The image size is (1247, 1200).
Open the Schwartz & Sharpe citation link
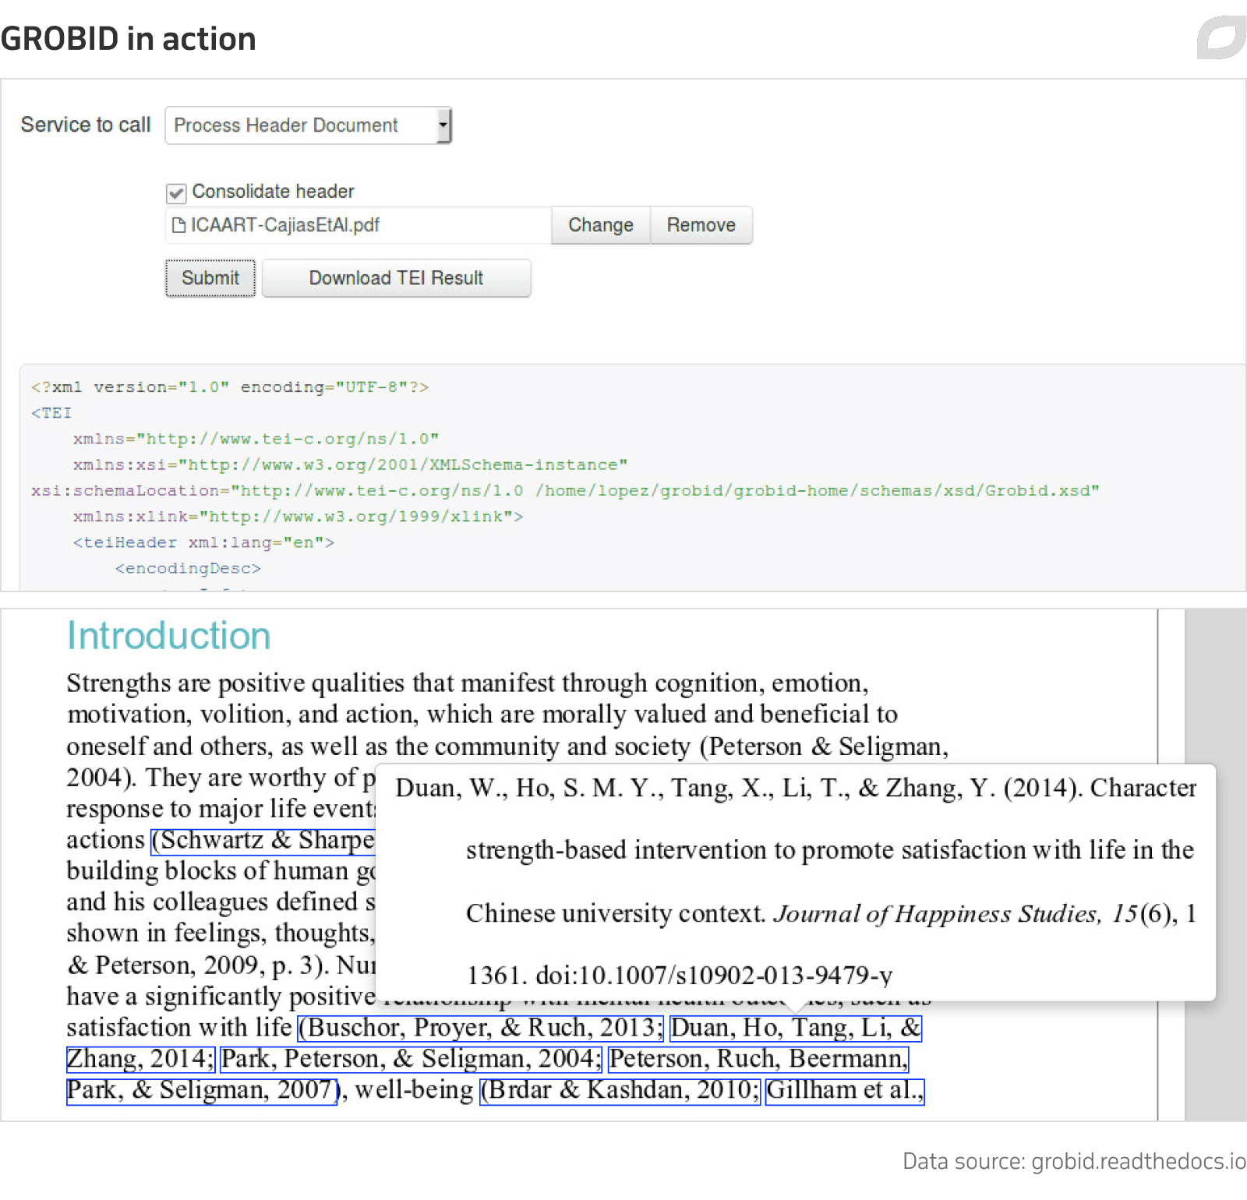click(x=263, y=840)
